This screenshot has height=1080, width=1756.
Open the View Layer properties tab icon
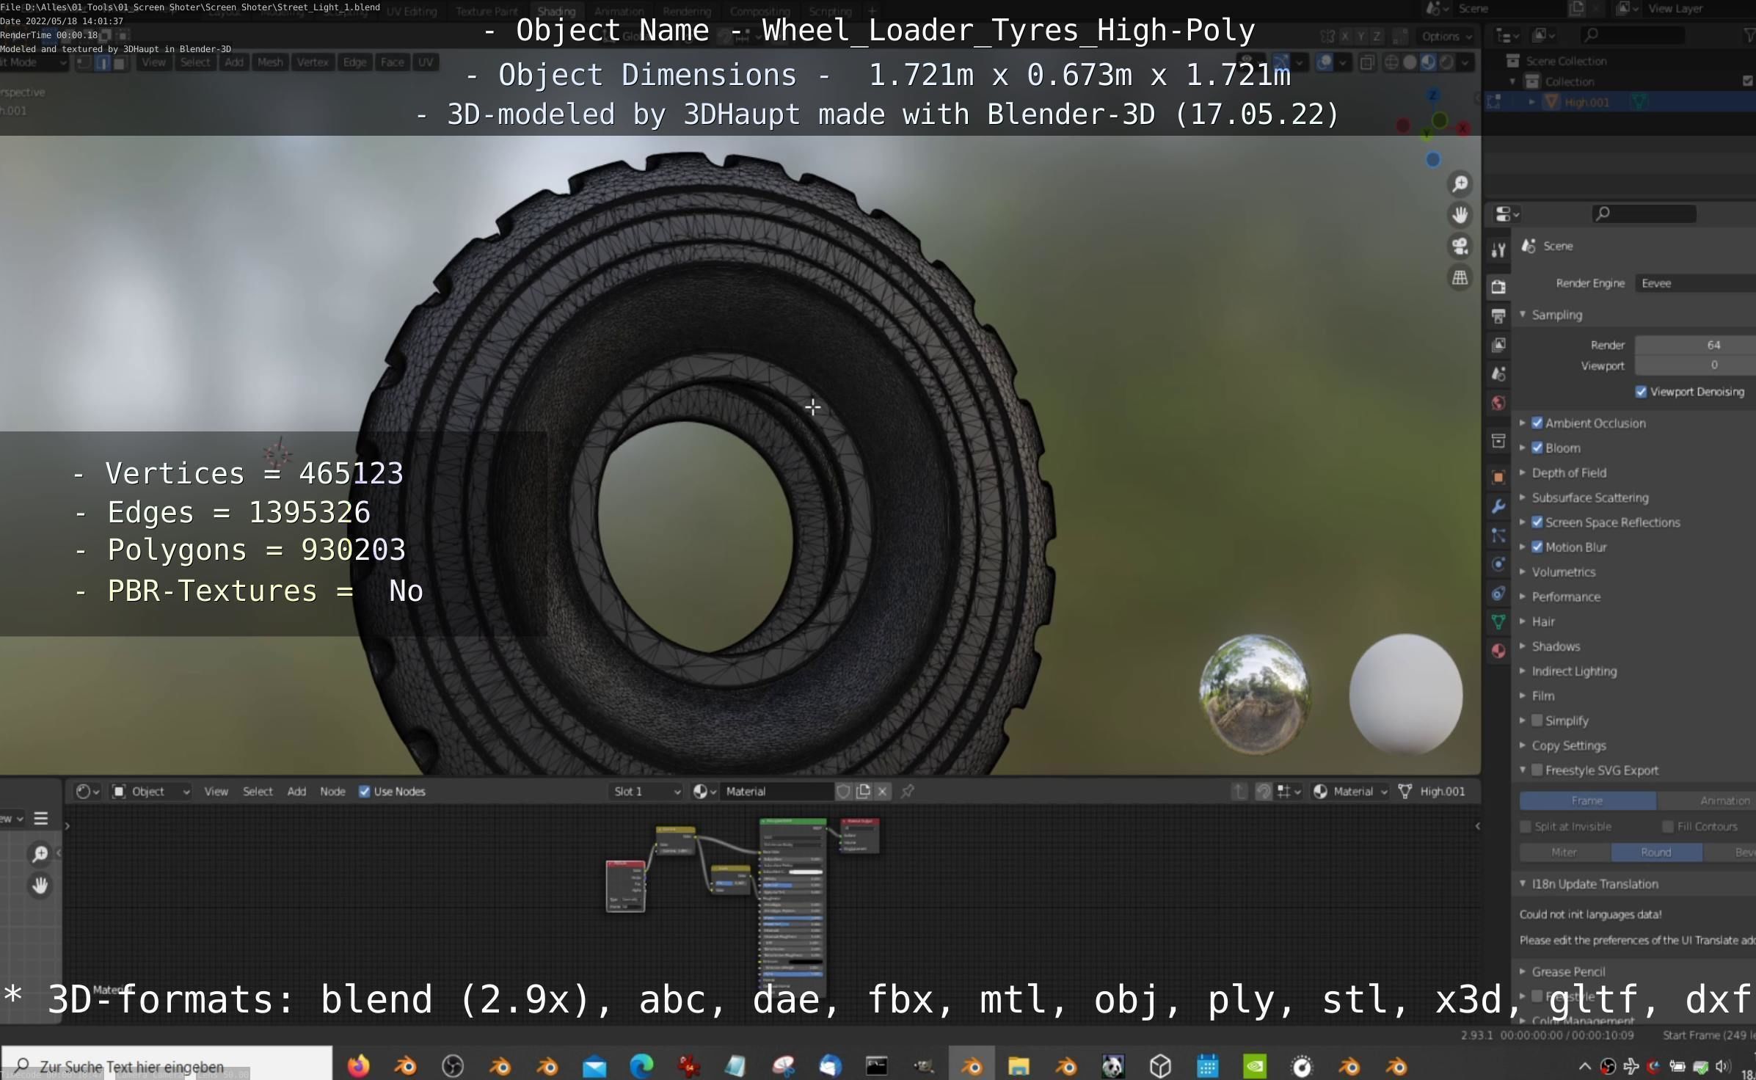tap(1498, 345)
